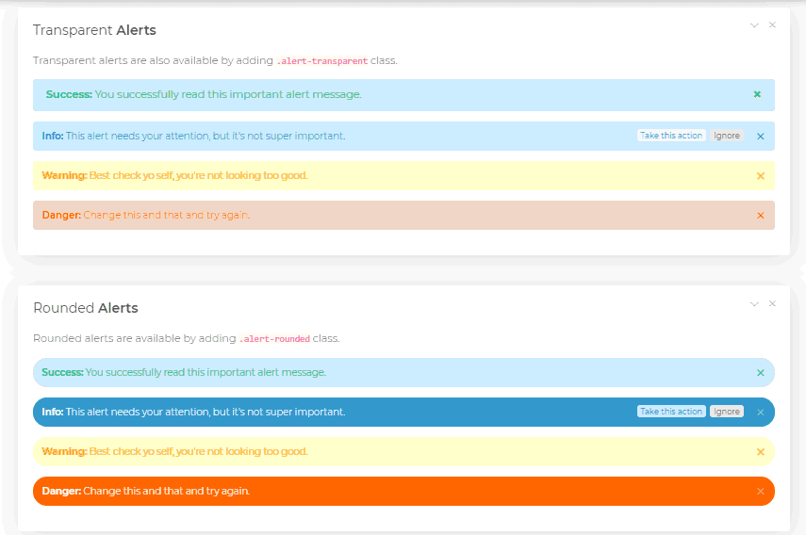Click the .alert-rounded code text
Image resolution: width=806 pixels, height=535 pixels.
click(274, 339)
